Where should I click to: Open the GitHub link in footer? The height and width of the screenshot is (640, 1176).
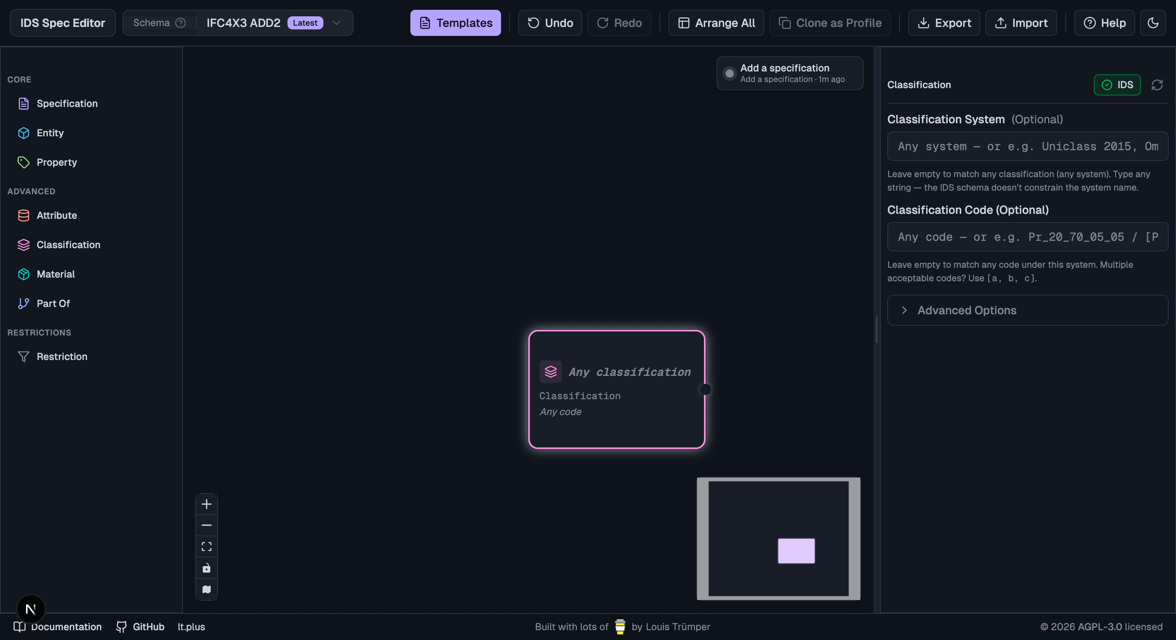tap(140, 627)
